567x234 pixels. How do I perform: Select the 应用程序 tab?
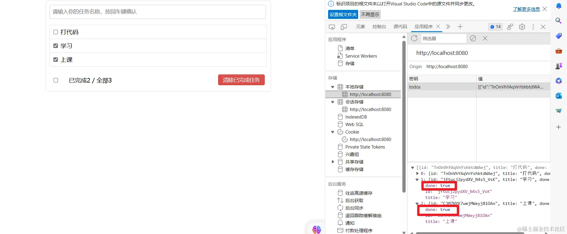pyautogui.click(x=423, y=27)
